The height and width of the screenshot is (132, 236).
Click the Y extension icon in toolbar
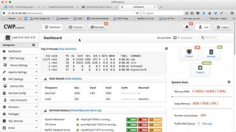tap(215, 13)
